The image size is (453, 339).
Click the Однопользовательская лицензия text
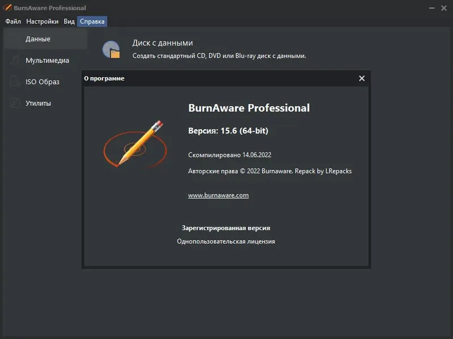tap(226, 241)
